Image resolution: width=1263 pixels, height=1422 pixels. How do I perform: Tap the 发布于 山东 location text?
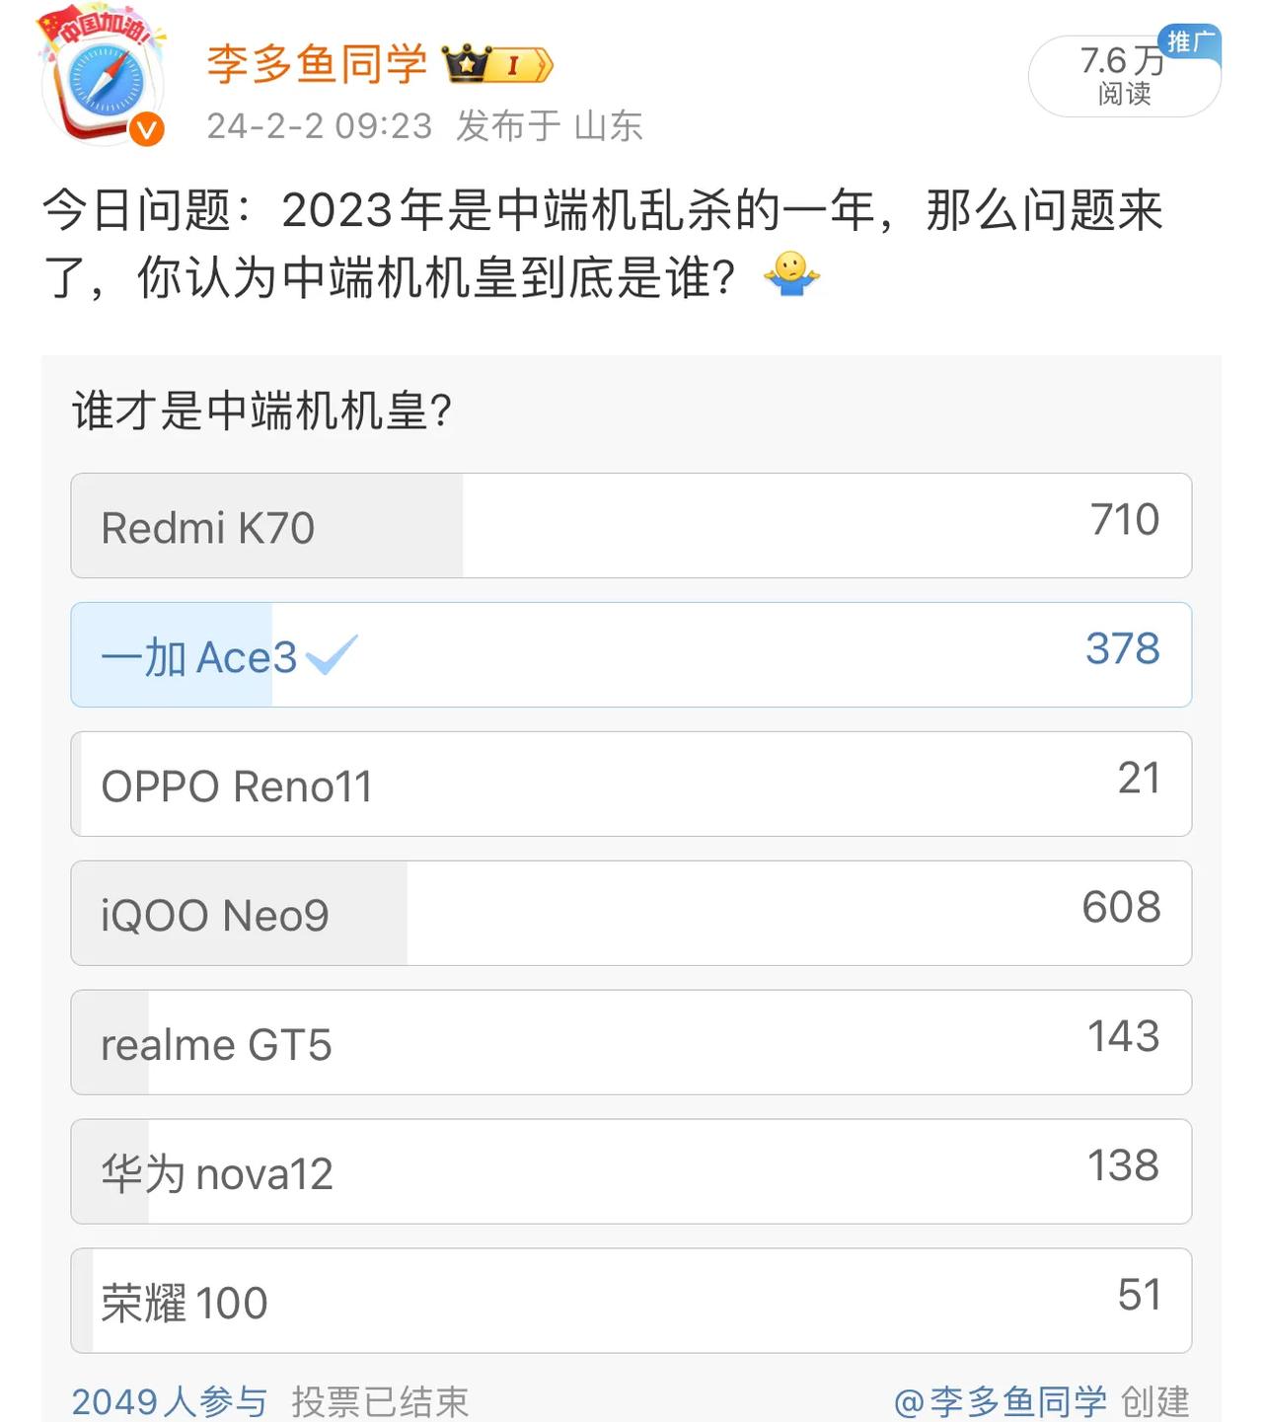(550, 126)
